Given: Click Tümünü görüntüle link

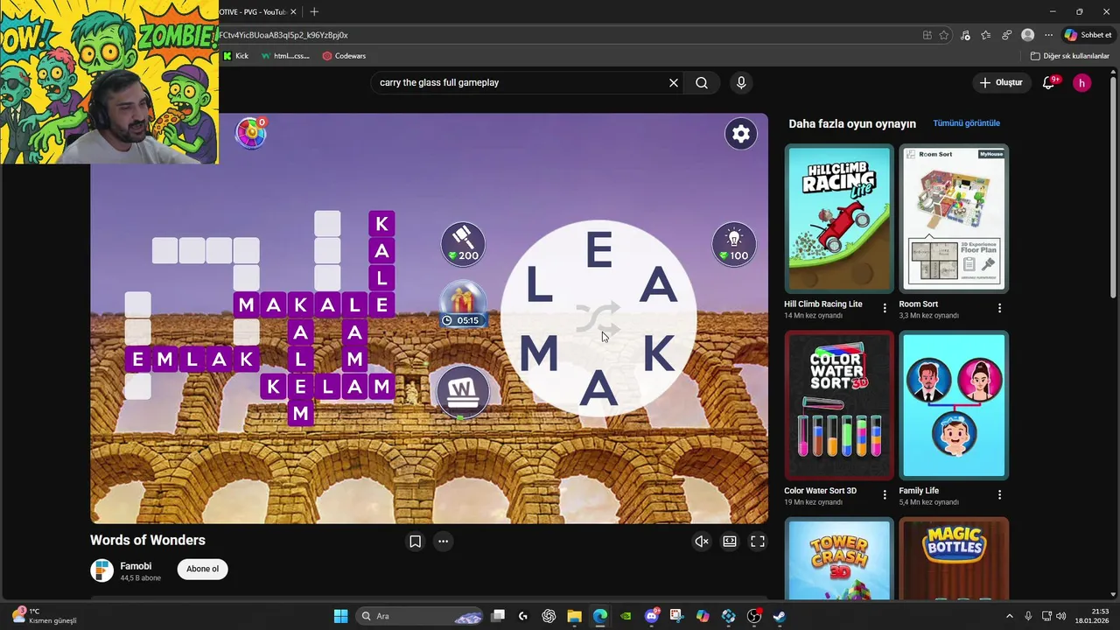Looking at the screenshot, I should coord(966,123).
